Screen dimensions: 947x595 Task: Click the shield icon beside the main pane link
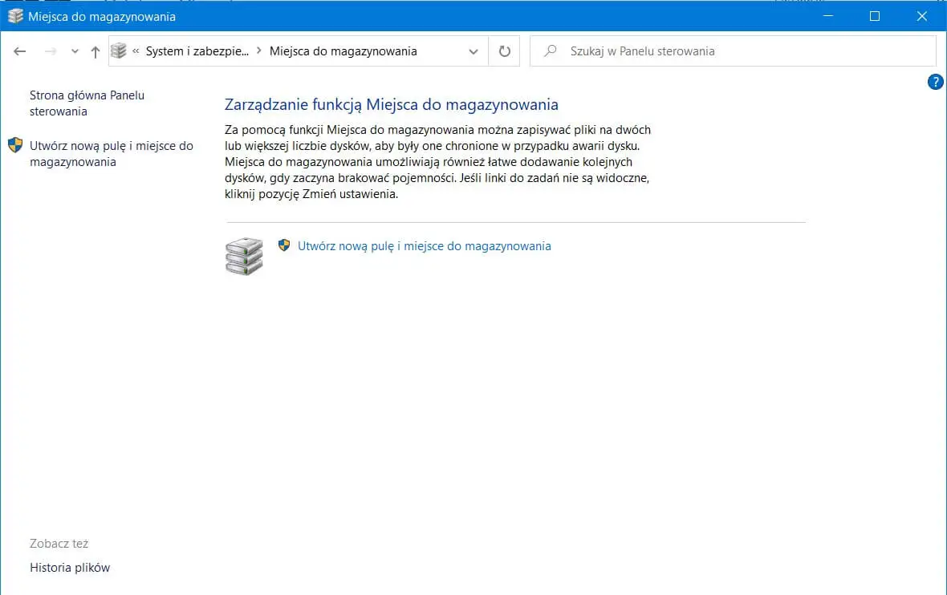pos(284,245)
